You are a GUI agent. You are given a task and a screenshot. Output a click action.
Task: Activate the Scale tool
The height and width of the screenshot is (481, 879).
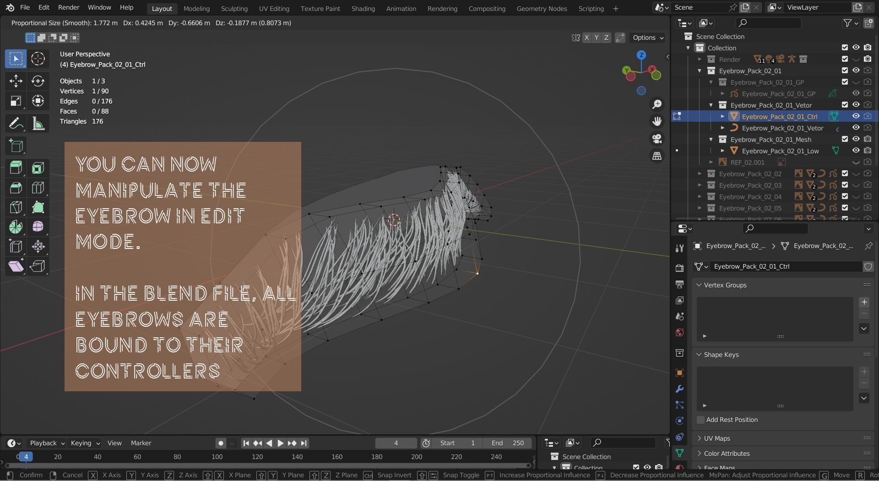pyautogui.click(x=16, y=101)
